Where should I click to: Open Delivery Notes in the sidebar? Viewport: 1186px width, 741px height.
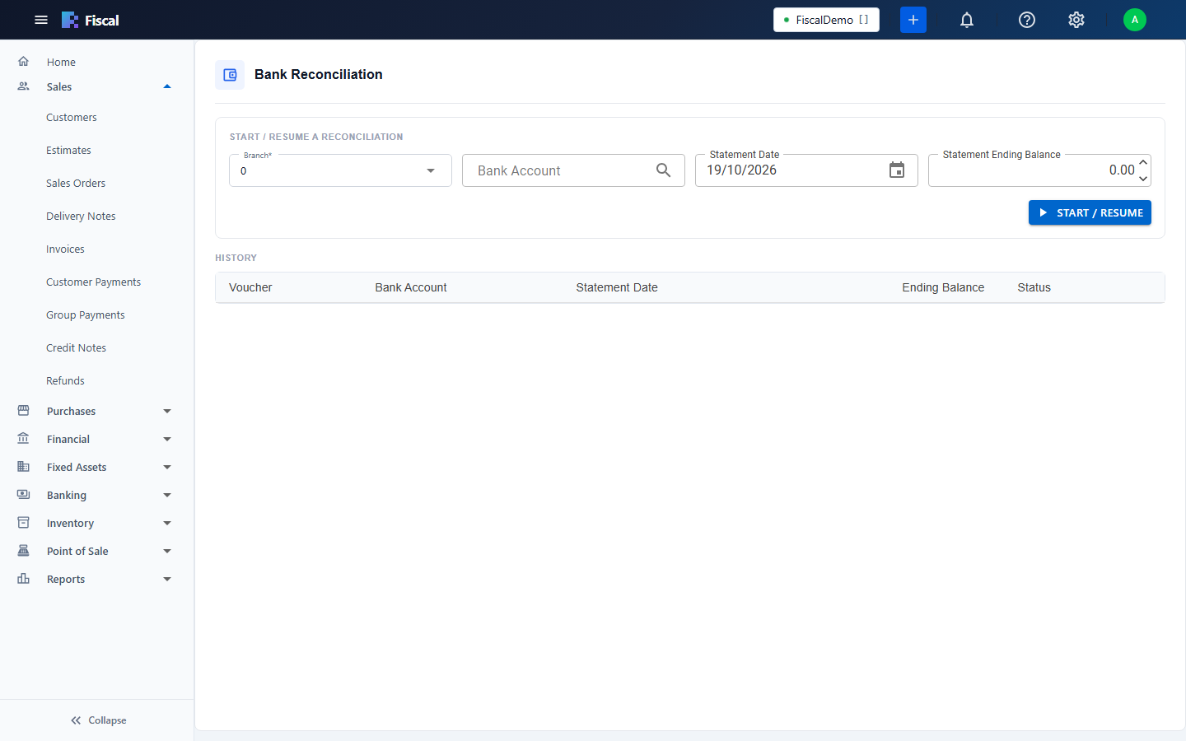(x=81, y=217)
